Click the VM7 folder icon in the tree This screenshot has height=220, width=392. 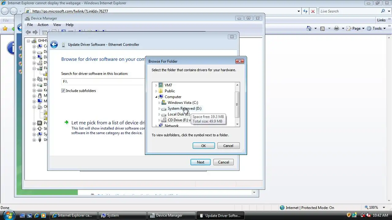[161, 85]
